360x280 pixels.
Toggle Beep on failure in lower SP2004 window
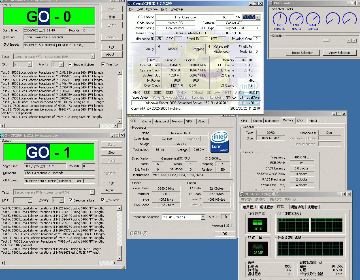(x=71, y=200)
